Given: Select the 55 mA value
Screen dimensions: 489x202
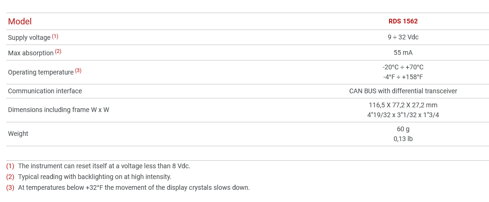Looking at the screenshot, I should [403, 52].
